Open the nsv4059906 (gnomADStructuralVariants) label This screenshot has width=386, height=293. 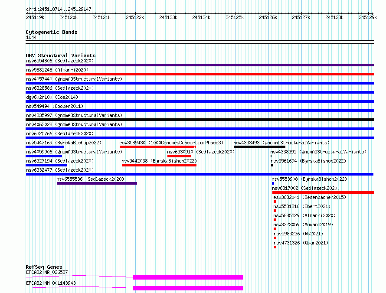click(x=74, y=152)
